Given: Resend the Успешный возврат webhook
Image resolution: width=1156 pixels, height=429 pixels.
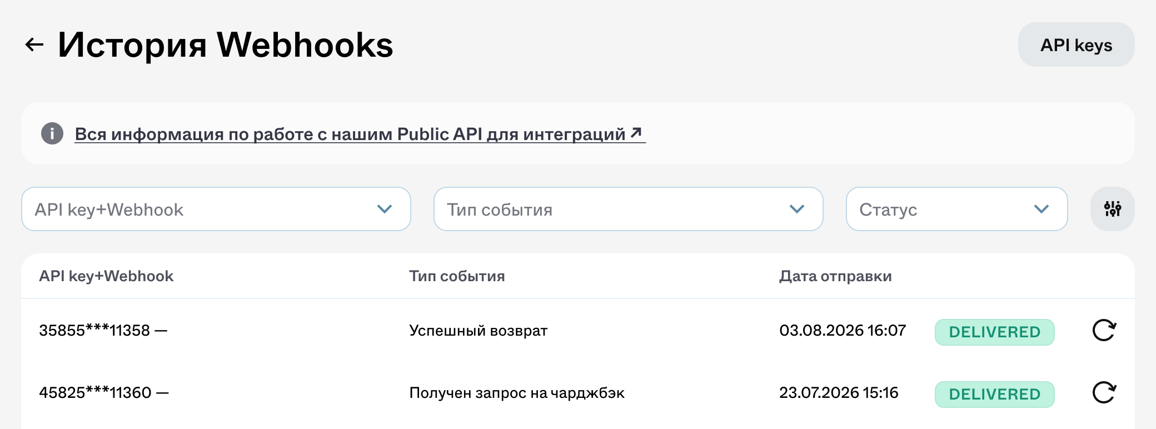Looking at the screenshot, I should (x=1104, y=331).
